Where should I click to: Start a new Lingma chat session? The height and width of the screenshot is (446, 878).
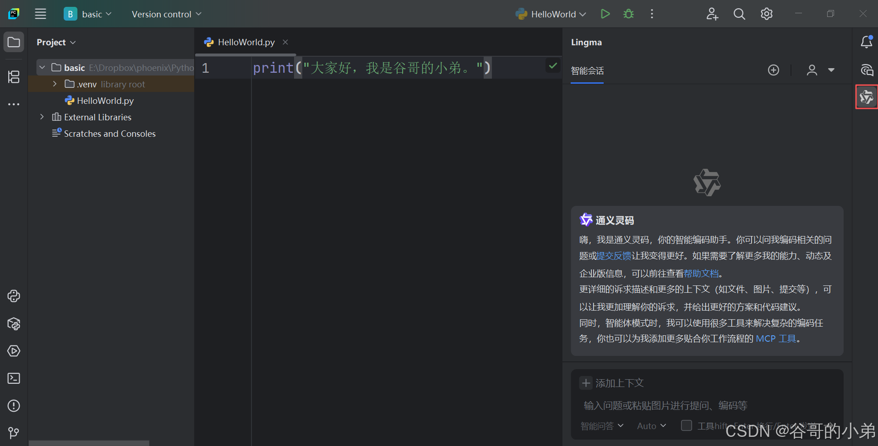[774, 70]
